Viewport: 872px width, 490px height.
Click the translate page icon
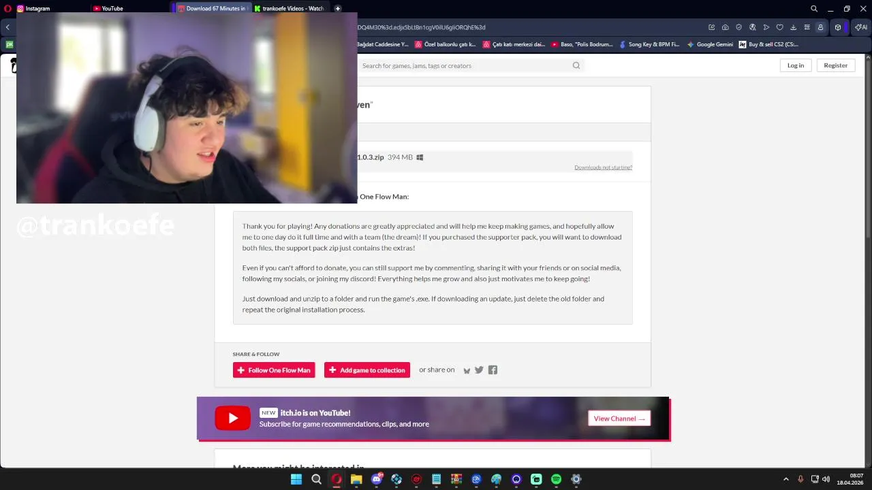click(753, 27)
